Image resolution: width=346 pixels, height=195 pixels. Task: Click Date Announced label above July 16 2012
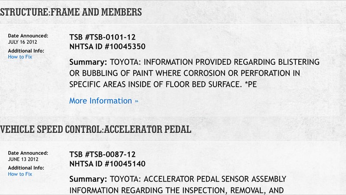(28, 36)
